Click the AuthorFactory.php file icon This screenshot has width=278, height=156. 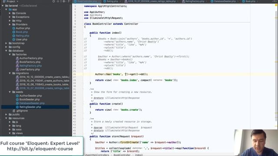pos(17,58)
